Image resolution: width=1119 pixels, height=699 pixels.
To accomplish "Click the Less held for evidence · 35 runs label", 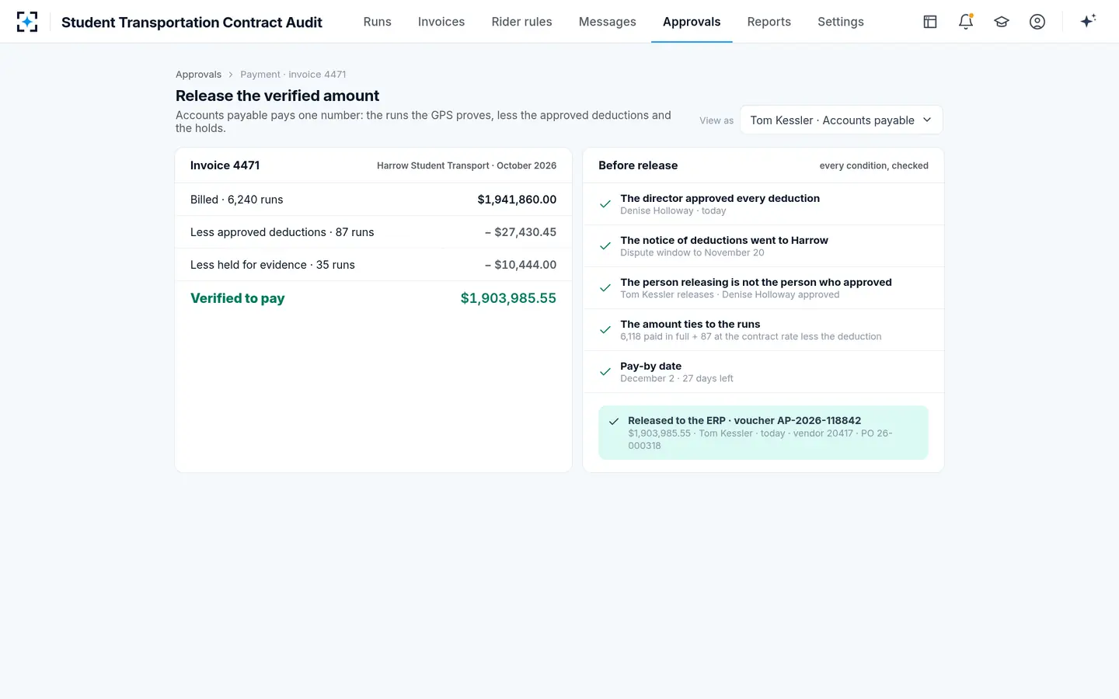I will point(273,265).
